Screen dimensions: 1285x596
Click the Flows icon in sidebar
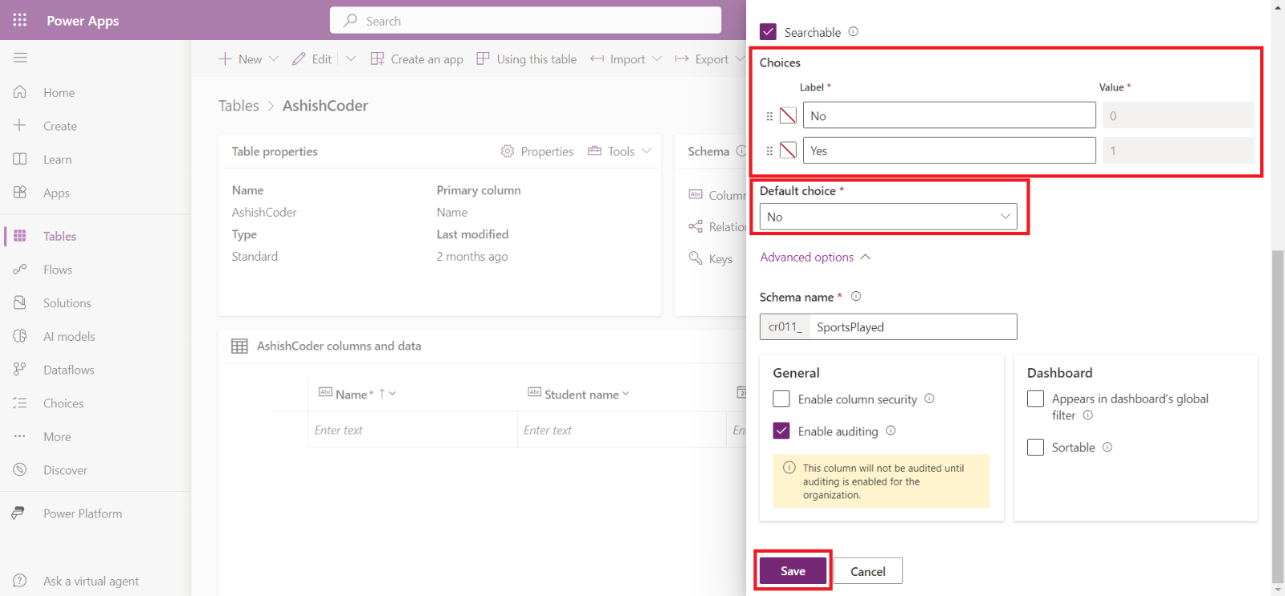(20, 270)
